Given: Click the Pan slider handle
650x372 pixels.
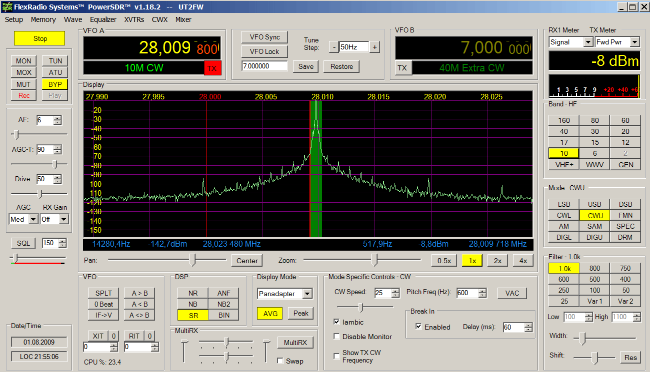Looking at the screenshot, I should click(x=192, y=260).
